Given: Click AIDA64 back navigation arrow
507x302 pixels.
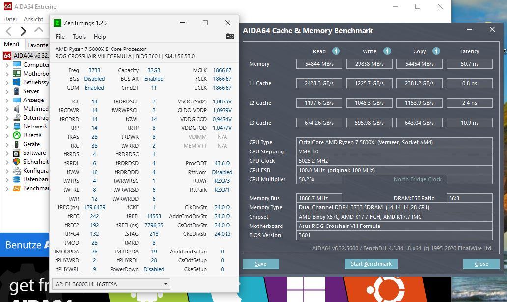Looking at the screenshot, I should (x=9, y=31).
